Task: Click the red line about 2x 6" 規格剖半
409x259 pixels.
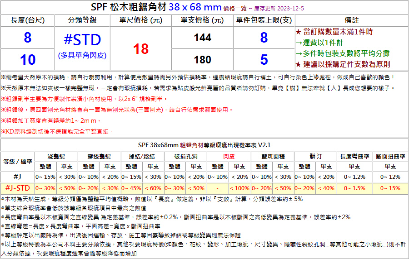Action: pos(84,99)
